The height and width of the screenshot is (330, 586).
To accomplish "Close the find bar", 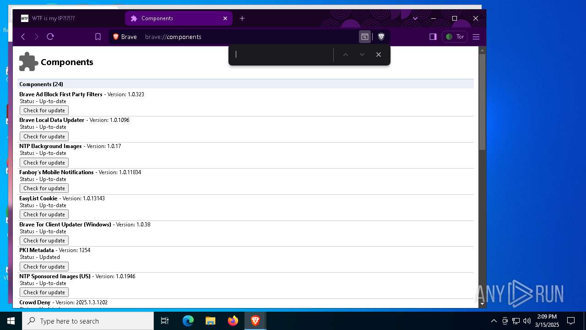I will pos(379,55).
